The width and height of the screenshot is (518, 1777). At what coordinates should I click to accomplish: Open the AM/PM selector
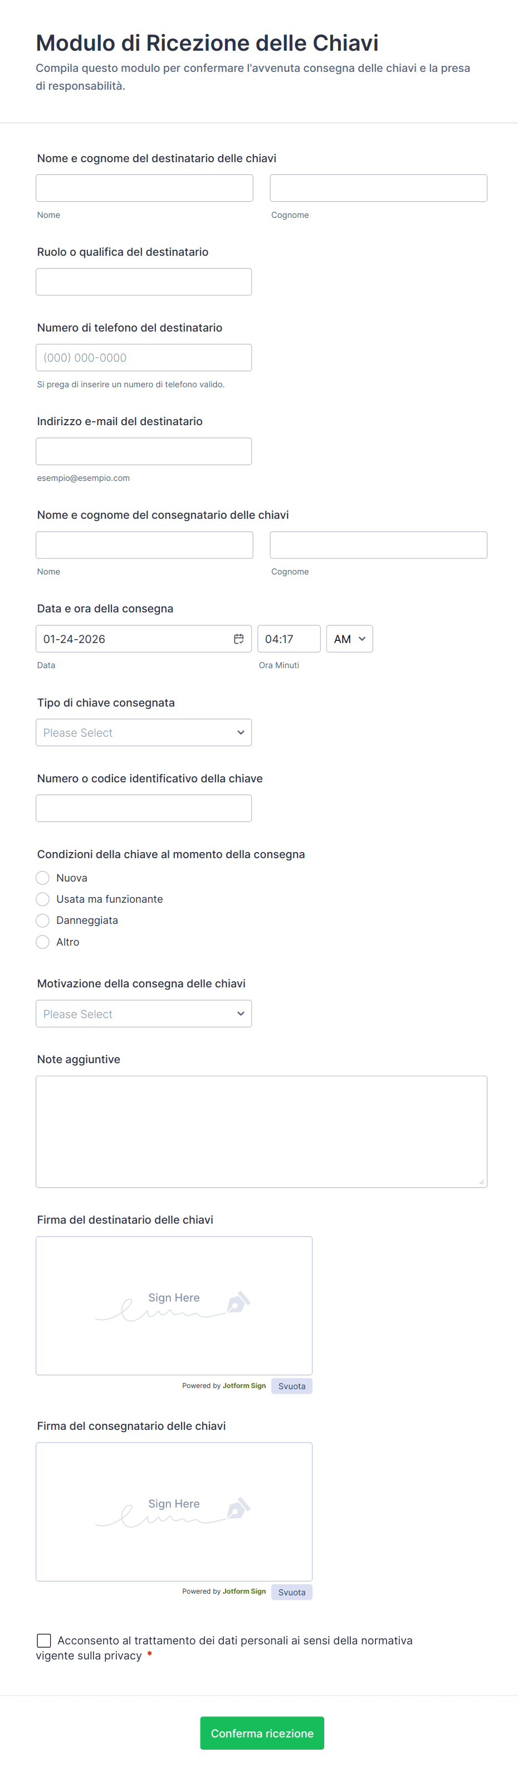point(349,639)
